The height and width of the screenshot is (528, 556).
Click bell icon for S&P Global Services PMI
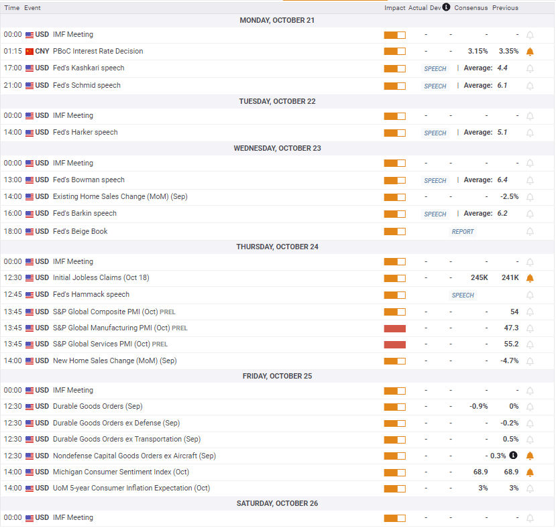pyautogui.click(x=530, y=344)
